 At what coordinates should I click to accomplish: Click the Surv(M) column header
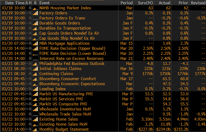[146, 3]
